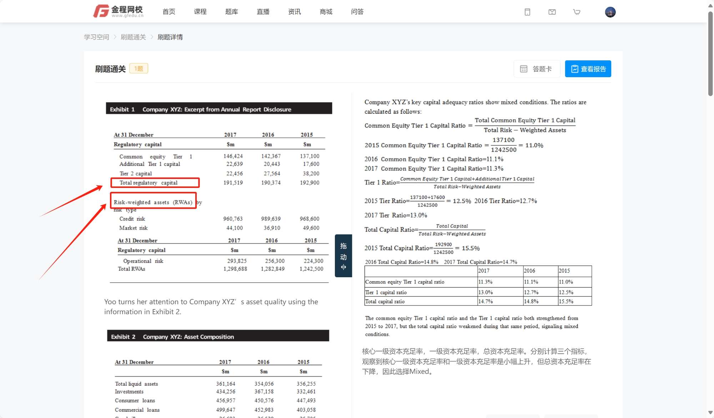Viewport: 714px width, 418px height.
Task: Open the 首页 menu item
Action: pyautogui.click(x=169, y=12)
